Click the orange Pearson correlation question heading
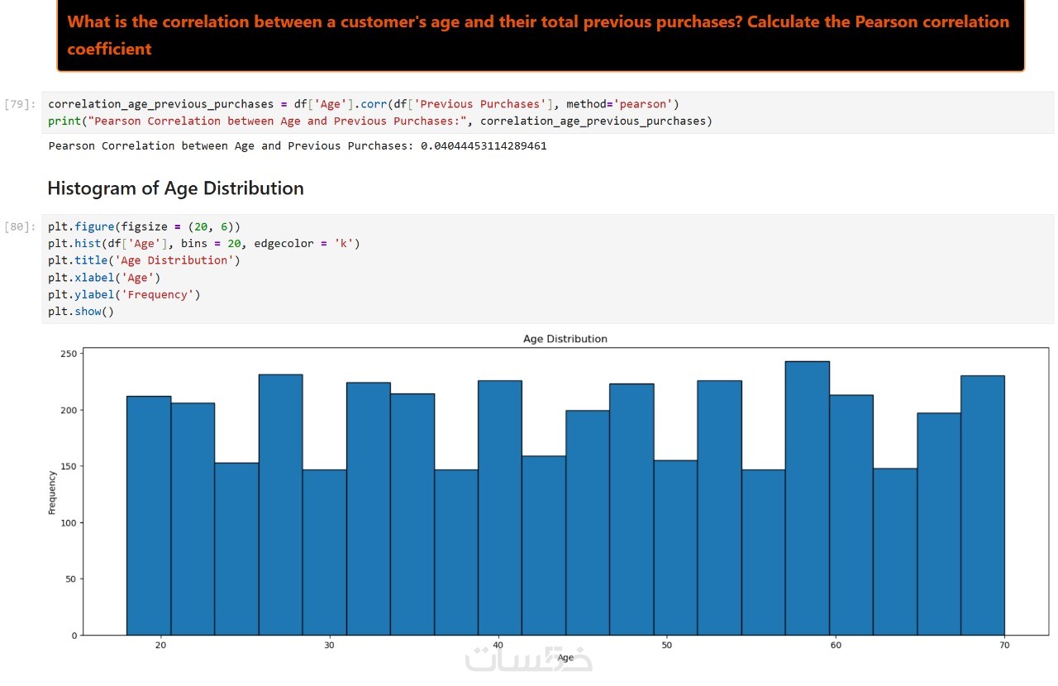The height and width of the screenshot is (686, 1058). point(537,35)
